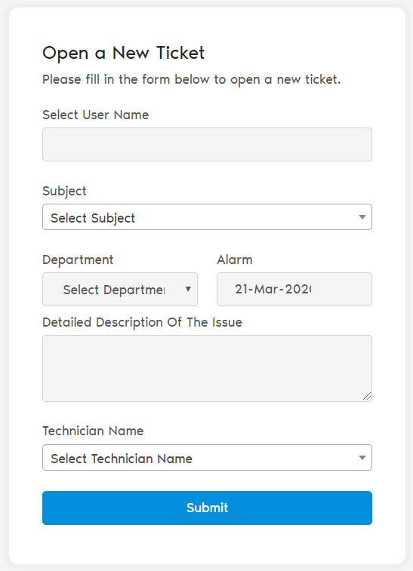Click the Alarm field label
The image size is (413, 571).
(x=234, y=259)
